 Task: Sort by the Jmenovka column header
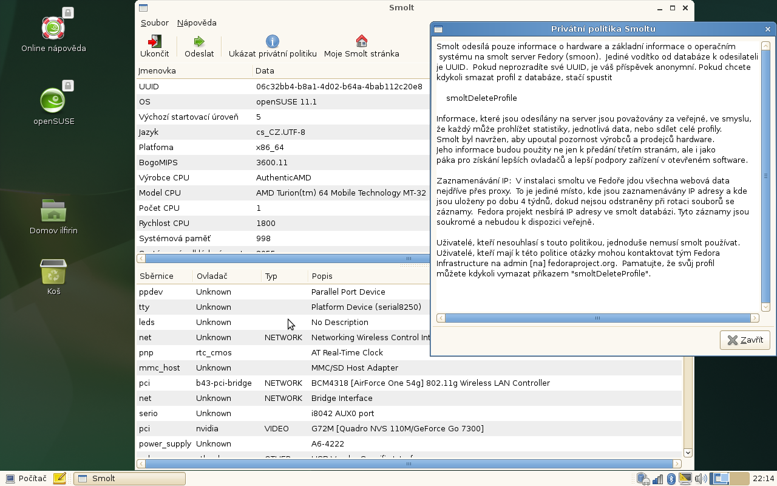(157, 71)
